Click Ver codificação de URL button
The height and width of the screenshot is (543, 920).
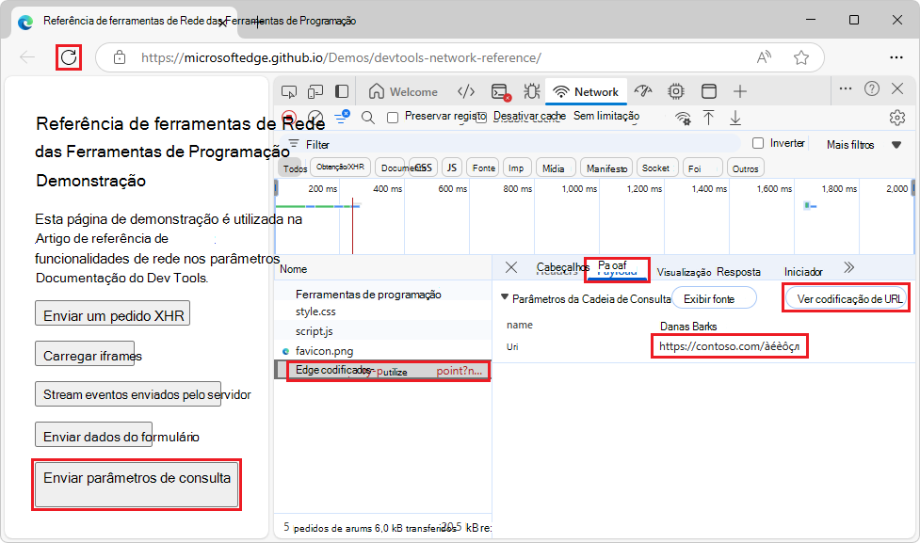(x=847, y=299)
